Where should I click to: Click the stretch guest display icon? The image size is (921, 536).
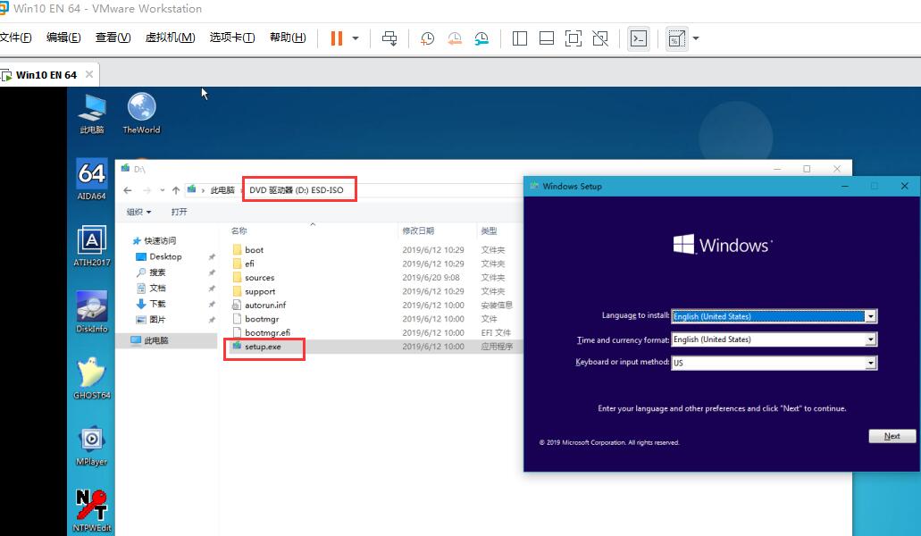point(676,38)
